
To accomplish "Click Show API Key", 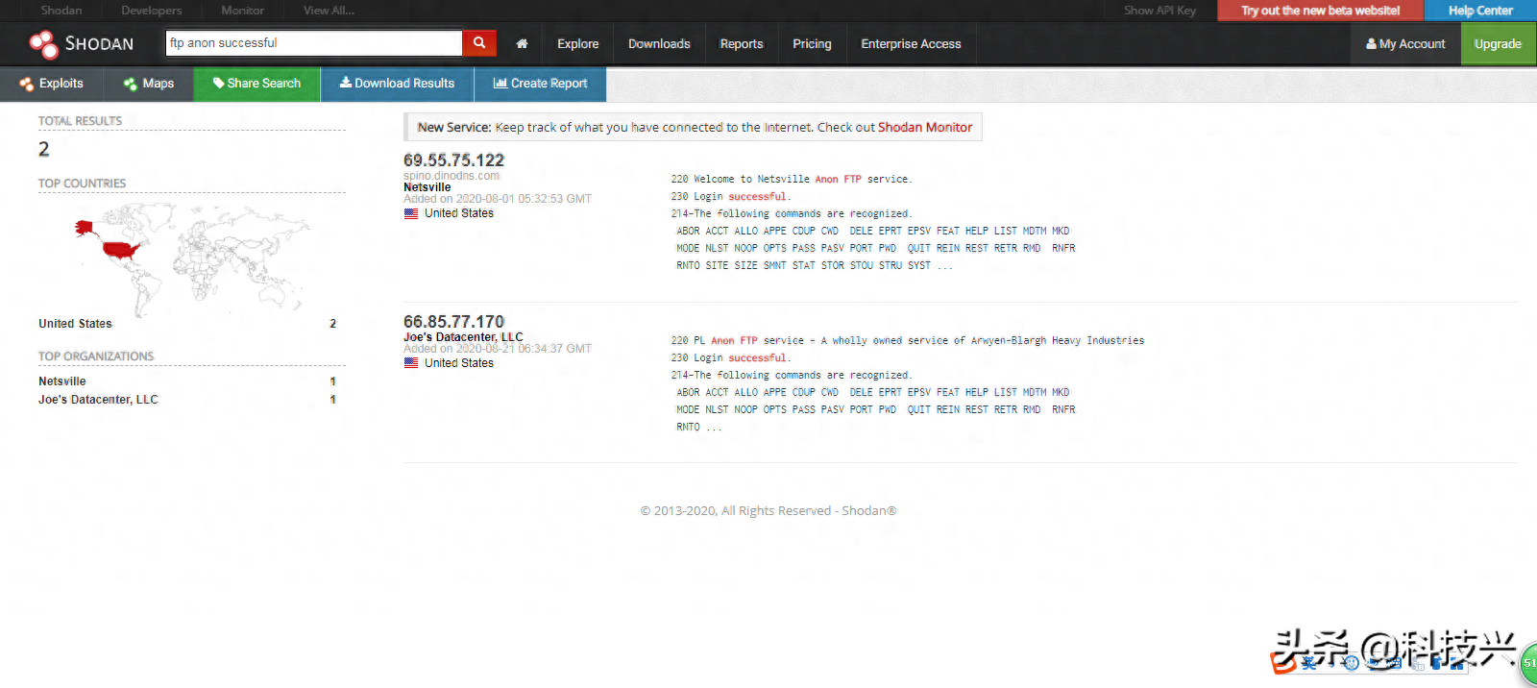I will pyautogui.click(x=1159, y=11).
